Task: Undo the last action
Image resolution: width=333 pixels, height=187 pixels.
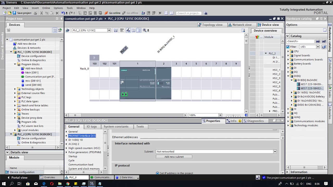Action: (x=63, y=13)
